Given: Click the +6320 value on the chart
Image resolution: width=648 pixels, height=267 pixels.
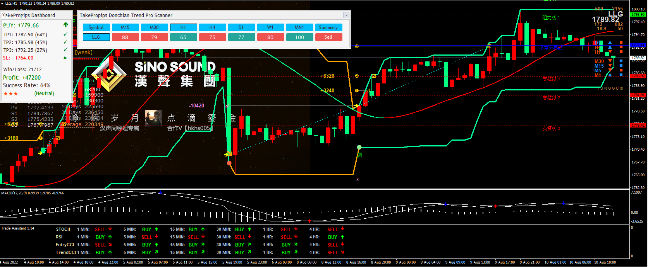Looking at the screenshot, I should (327, 76).
